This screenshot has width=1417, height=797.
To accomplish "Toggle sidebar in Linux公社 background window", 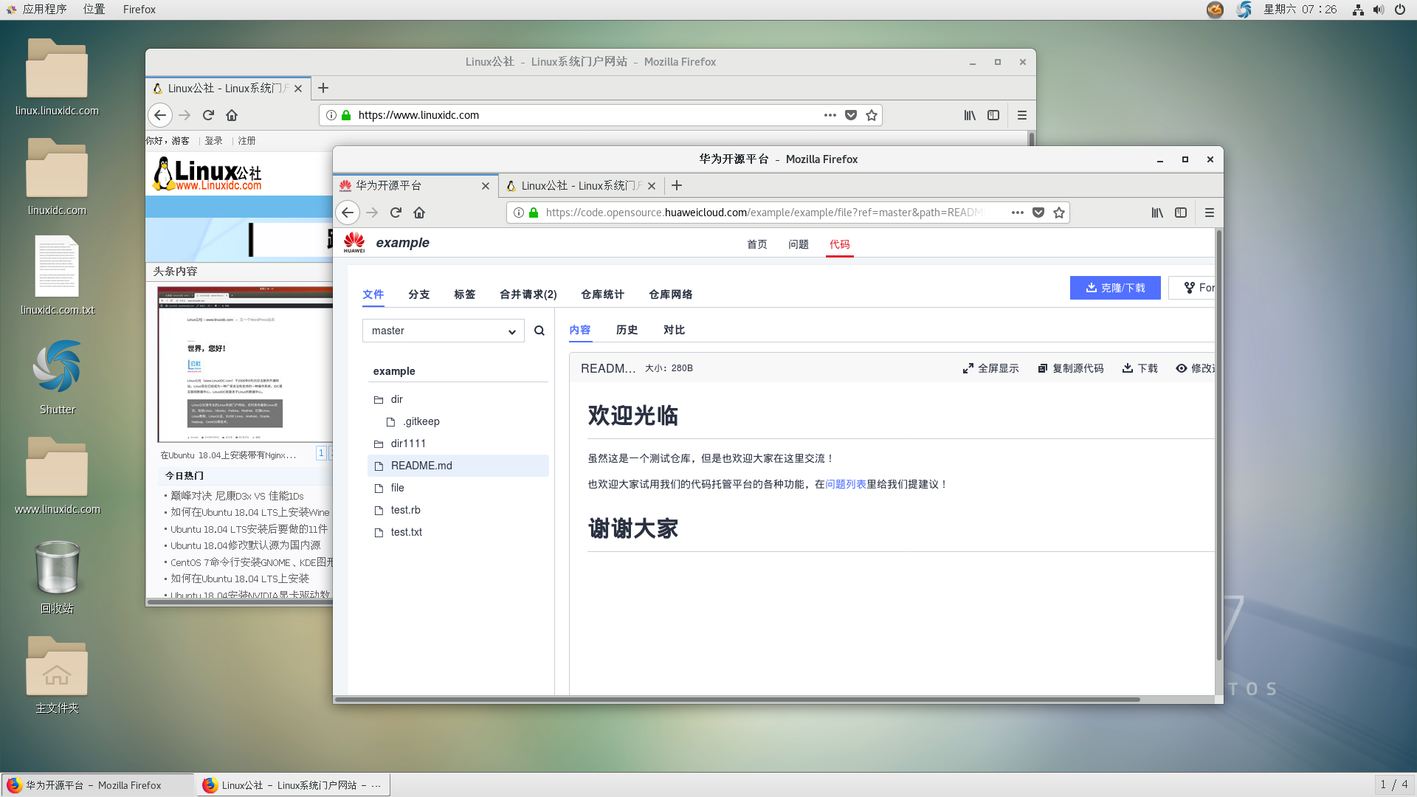I will (993, 115).
